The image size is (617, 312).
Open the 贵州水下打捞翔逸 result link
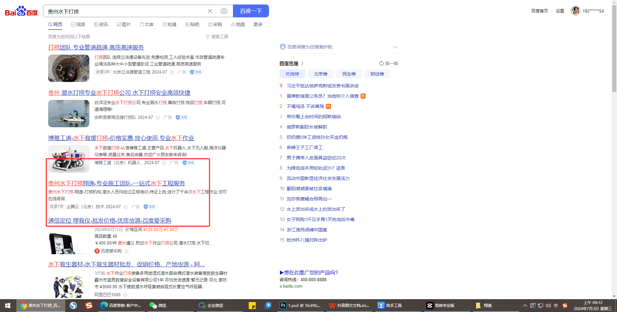point(116,183)
